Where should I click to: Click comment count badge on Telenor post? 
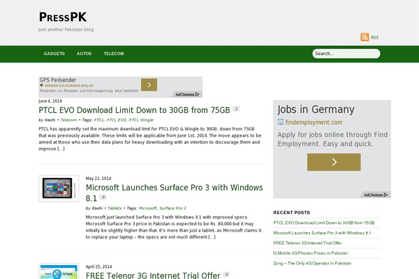[x=226, y=274]
